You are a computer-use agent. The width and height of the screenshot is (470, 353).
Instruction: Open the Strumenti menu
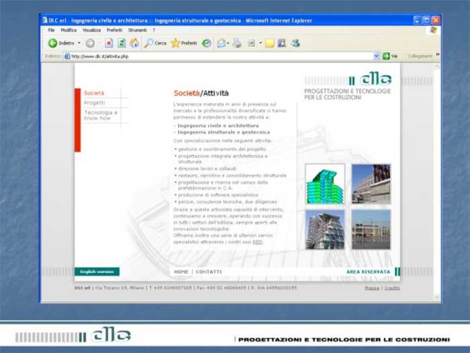coord(138,30)
